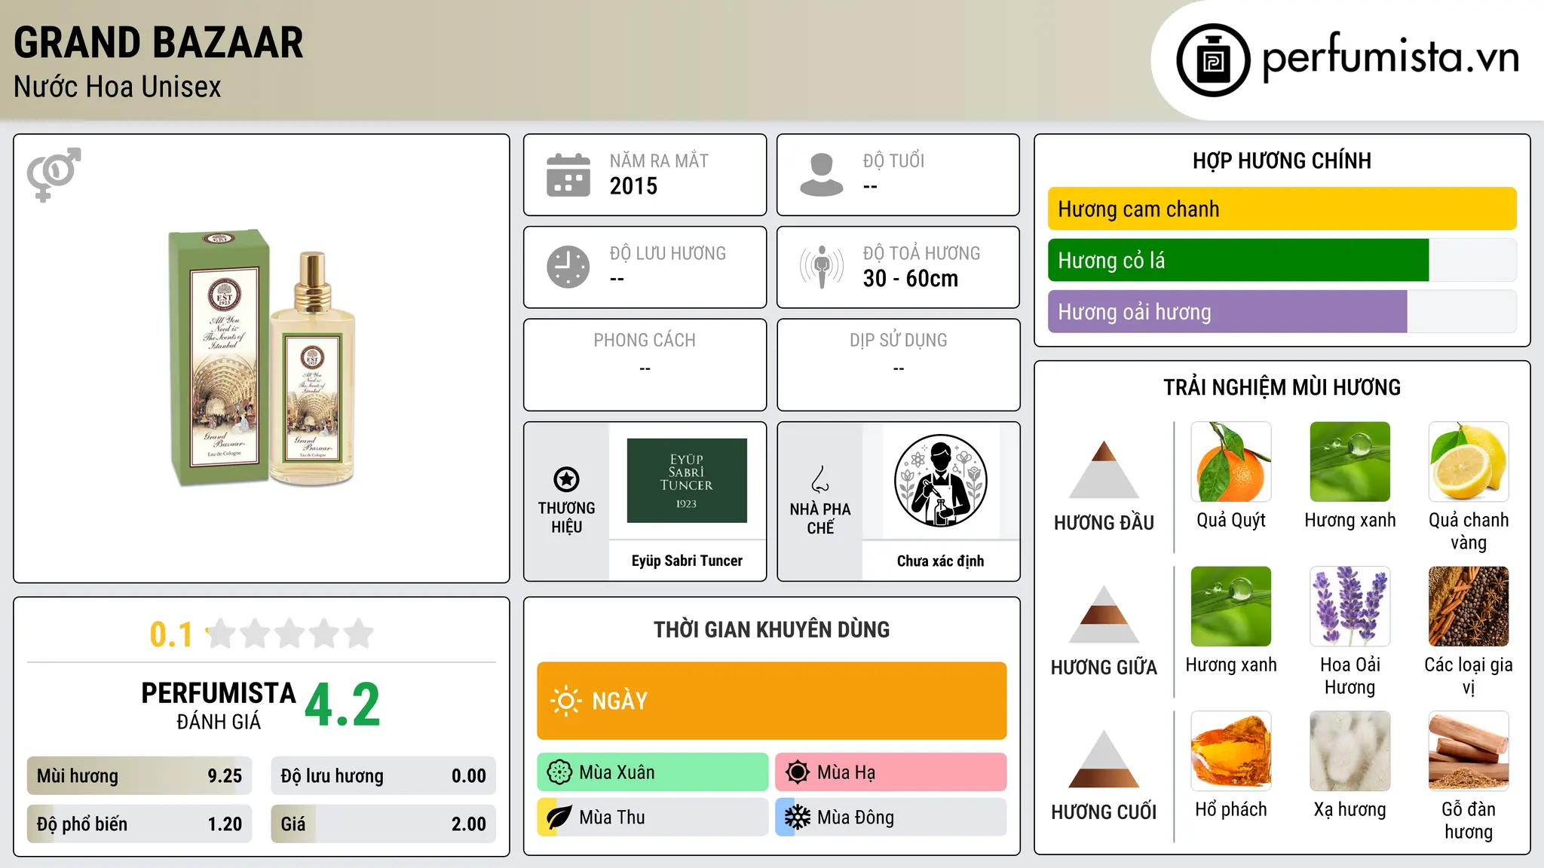1544x868 pixels.
Task: Click the HƯƠNG ĐẦU label text
Action: [1104, 523]
